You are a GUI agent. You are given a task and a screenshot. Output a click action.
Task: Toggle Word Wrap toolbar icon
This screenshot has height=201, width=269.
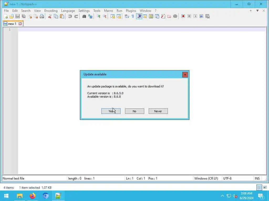point(127,16)
